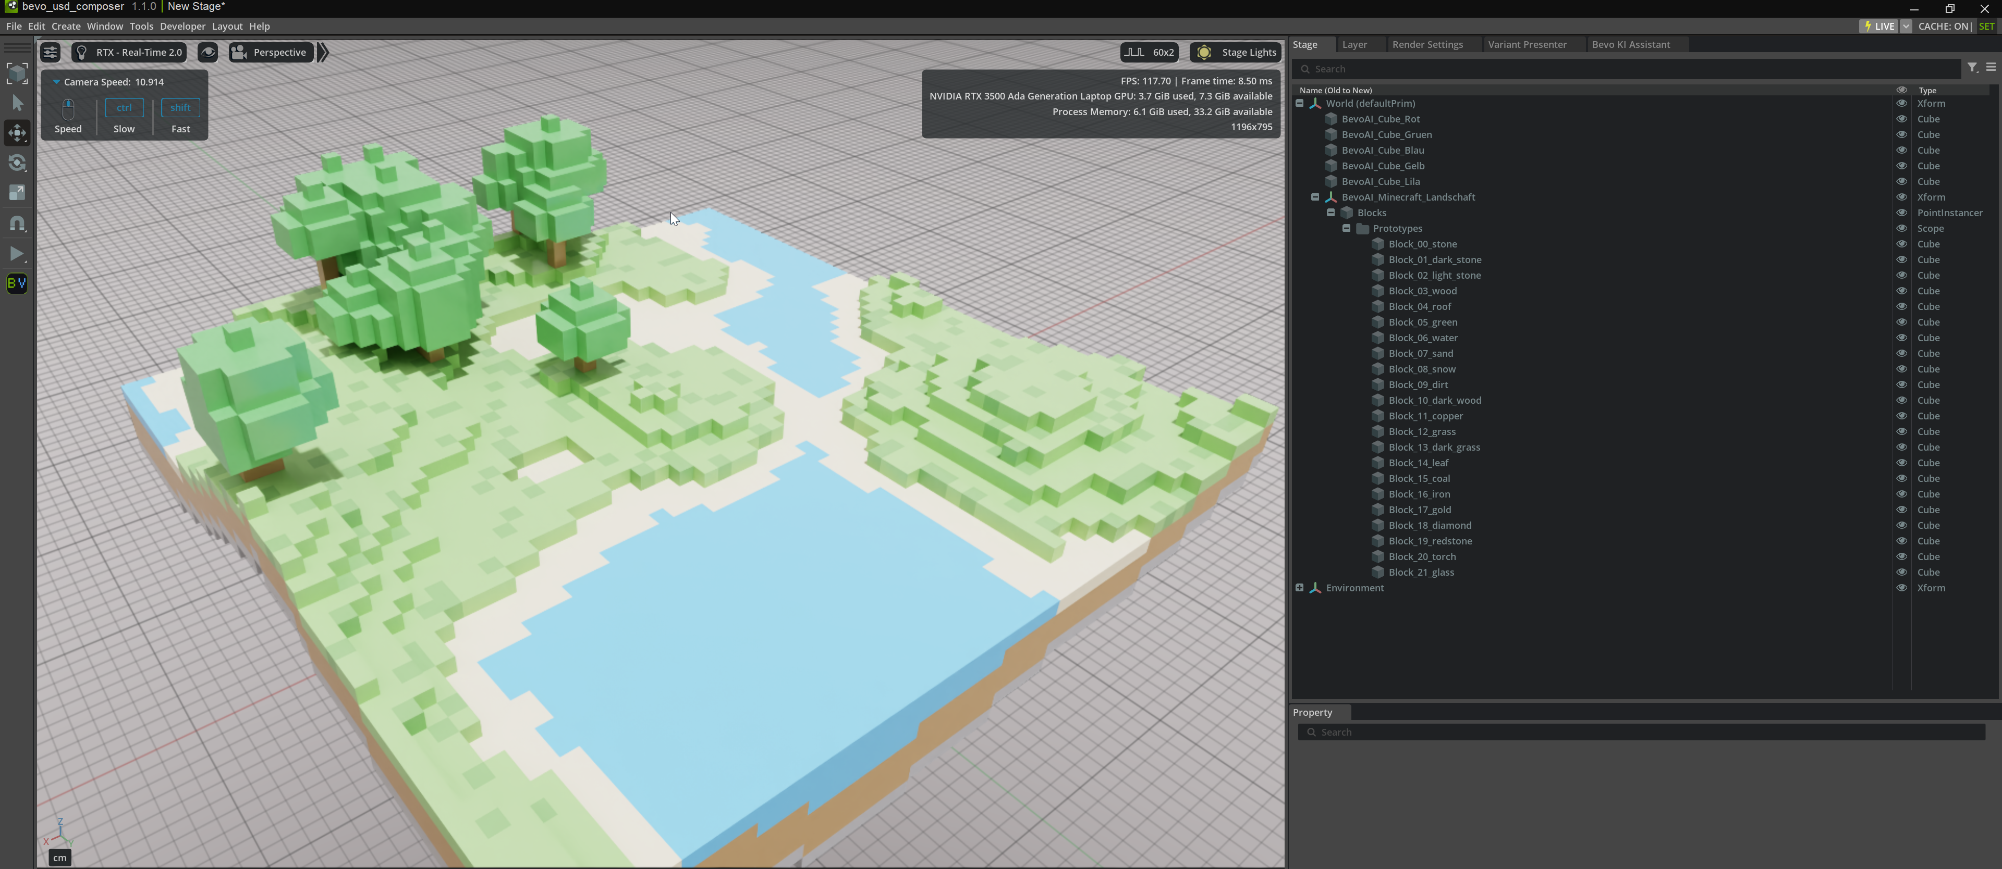Open the Stage Lights sun menu
This screenshot has width=2002, height=869.
pyautogui.click(x=1236, y=52)
